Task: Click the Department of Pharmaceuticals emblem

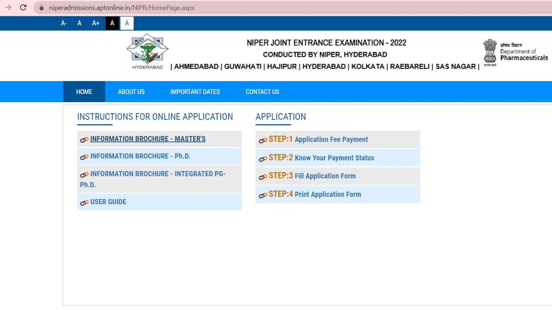Action: point(490,52)
